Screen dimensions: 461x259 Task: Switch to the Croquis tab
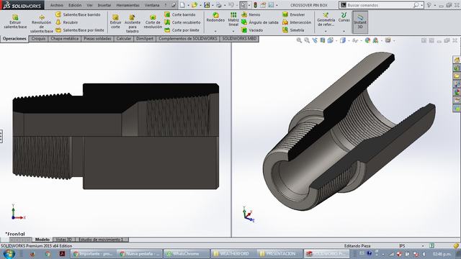pyautogui.click(x=38, y=39)
